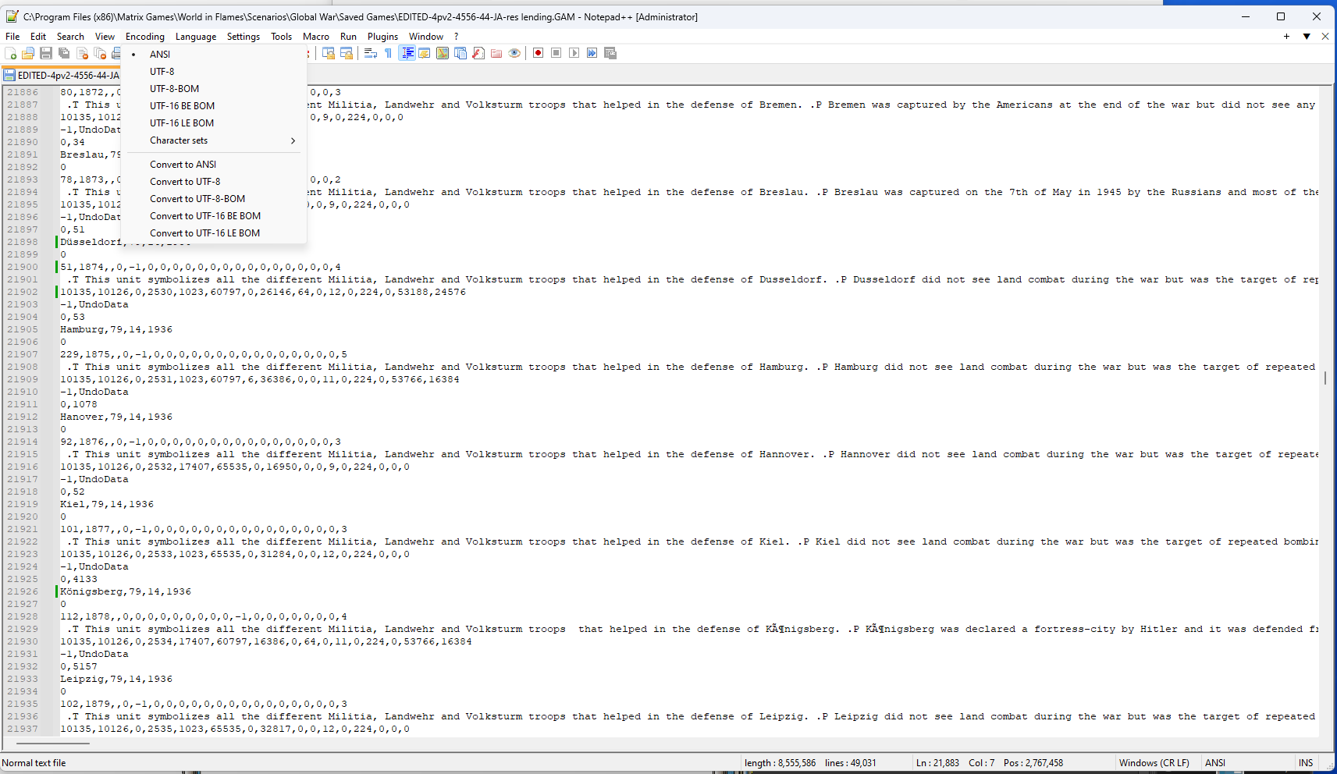
Task: Choose Convert to UTF-8-BOM
Action: [214, 199]
